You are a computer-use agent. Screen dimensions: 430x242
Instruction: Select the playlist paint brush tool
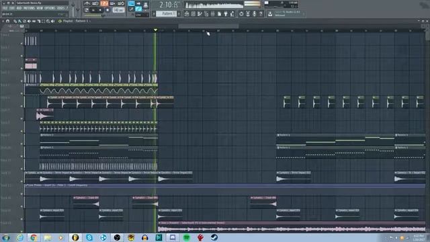19,21
